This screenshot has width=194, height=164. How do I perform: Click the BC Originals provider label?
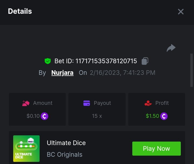tap(65, 155)
